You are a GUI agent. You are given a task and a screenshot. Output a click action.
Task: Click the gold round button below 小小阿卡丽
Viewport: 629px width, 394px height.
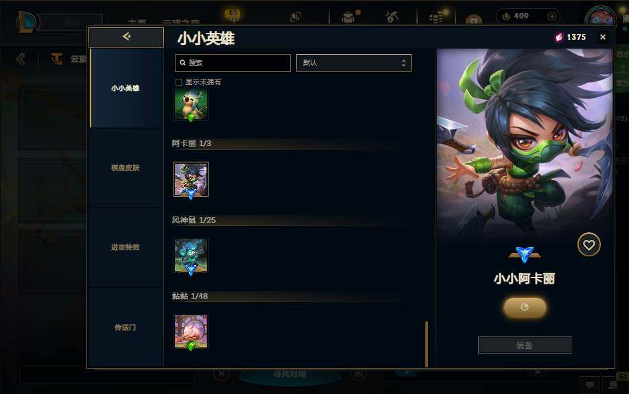(525, 308)
